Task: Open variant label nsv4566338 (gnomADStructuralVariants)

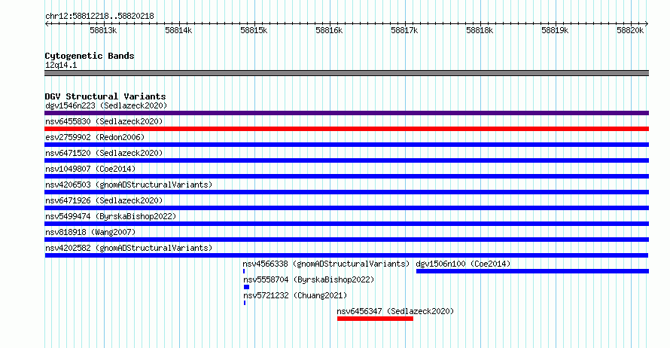Action: (x=326, y=264)
